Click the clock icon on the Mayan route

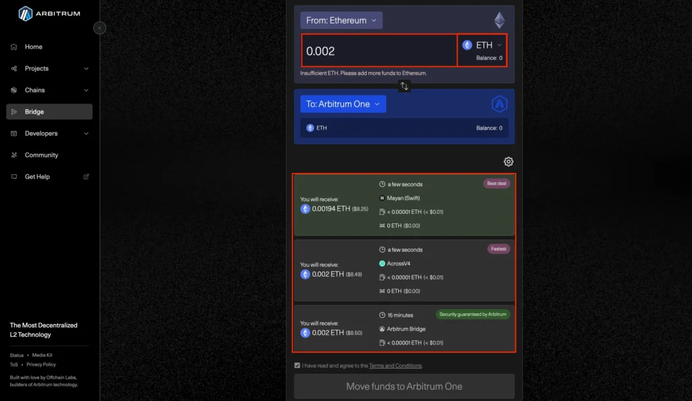click(382, 184)
